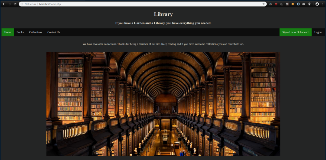Reload the page with the refresh icon
The width and height of the screenshot is (326, 160).
(x=15, y=4)
